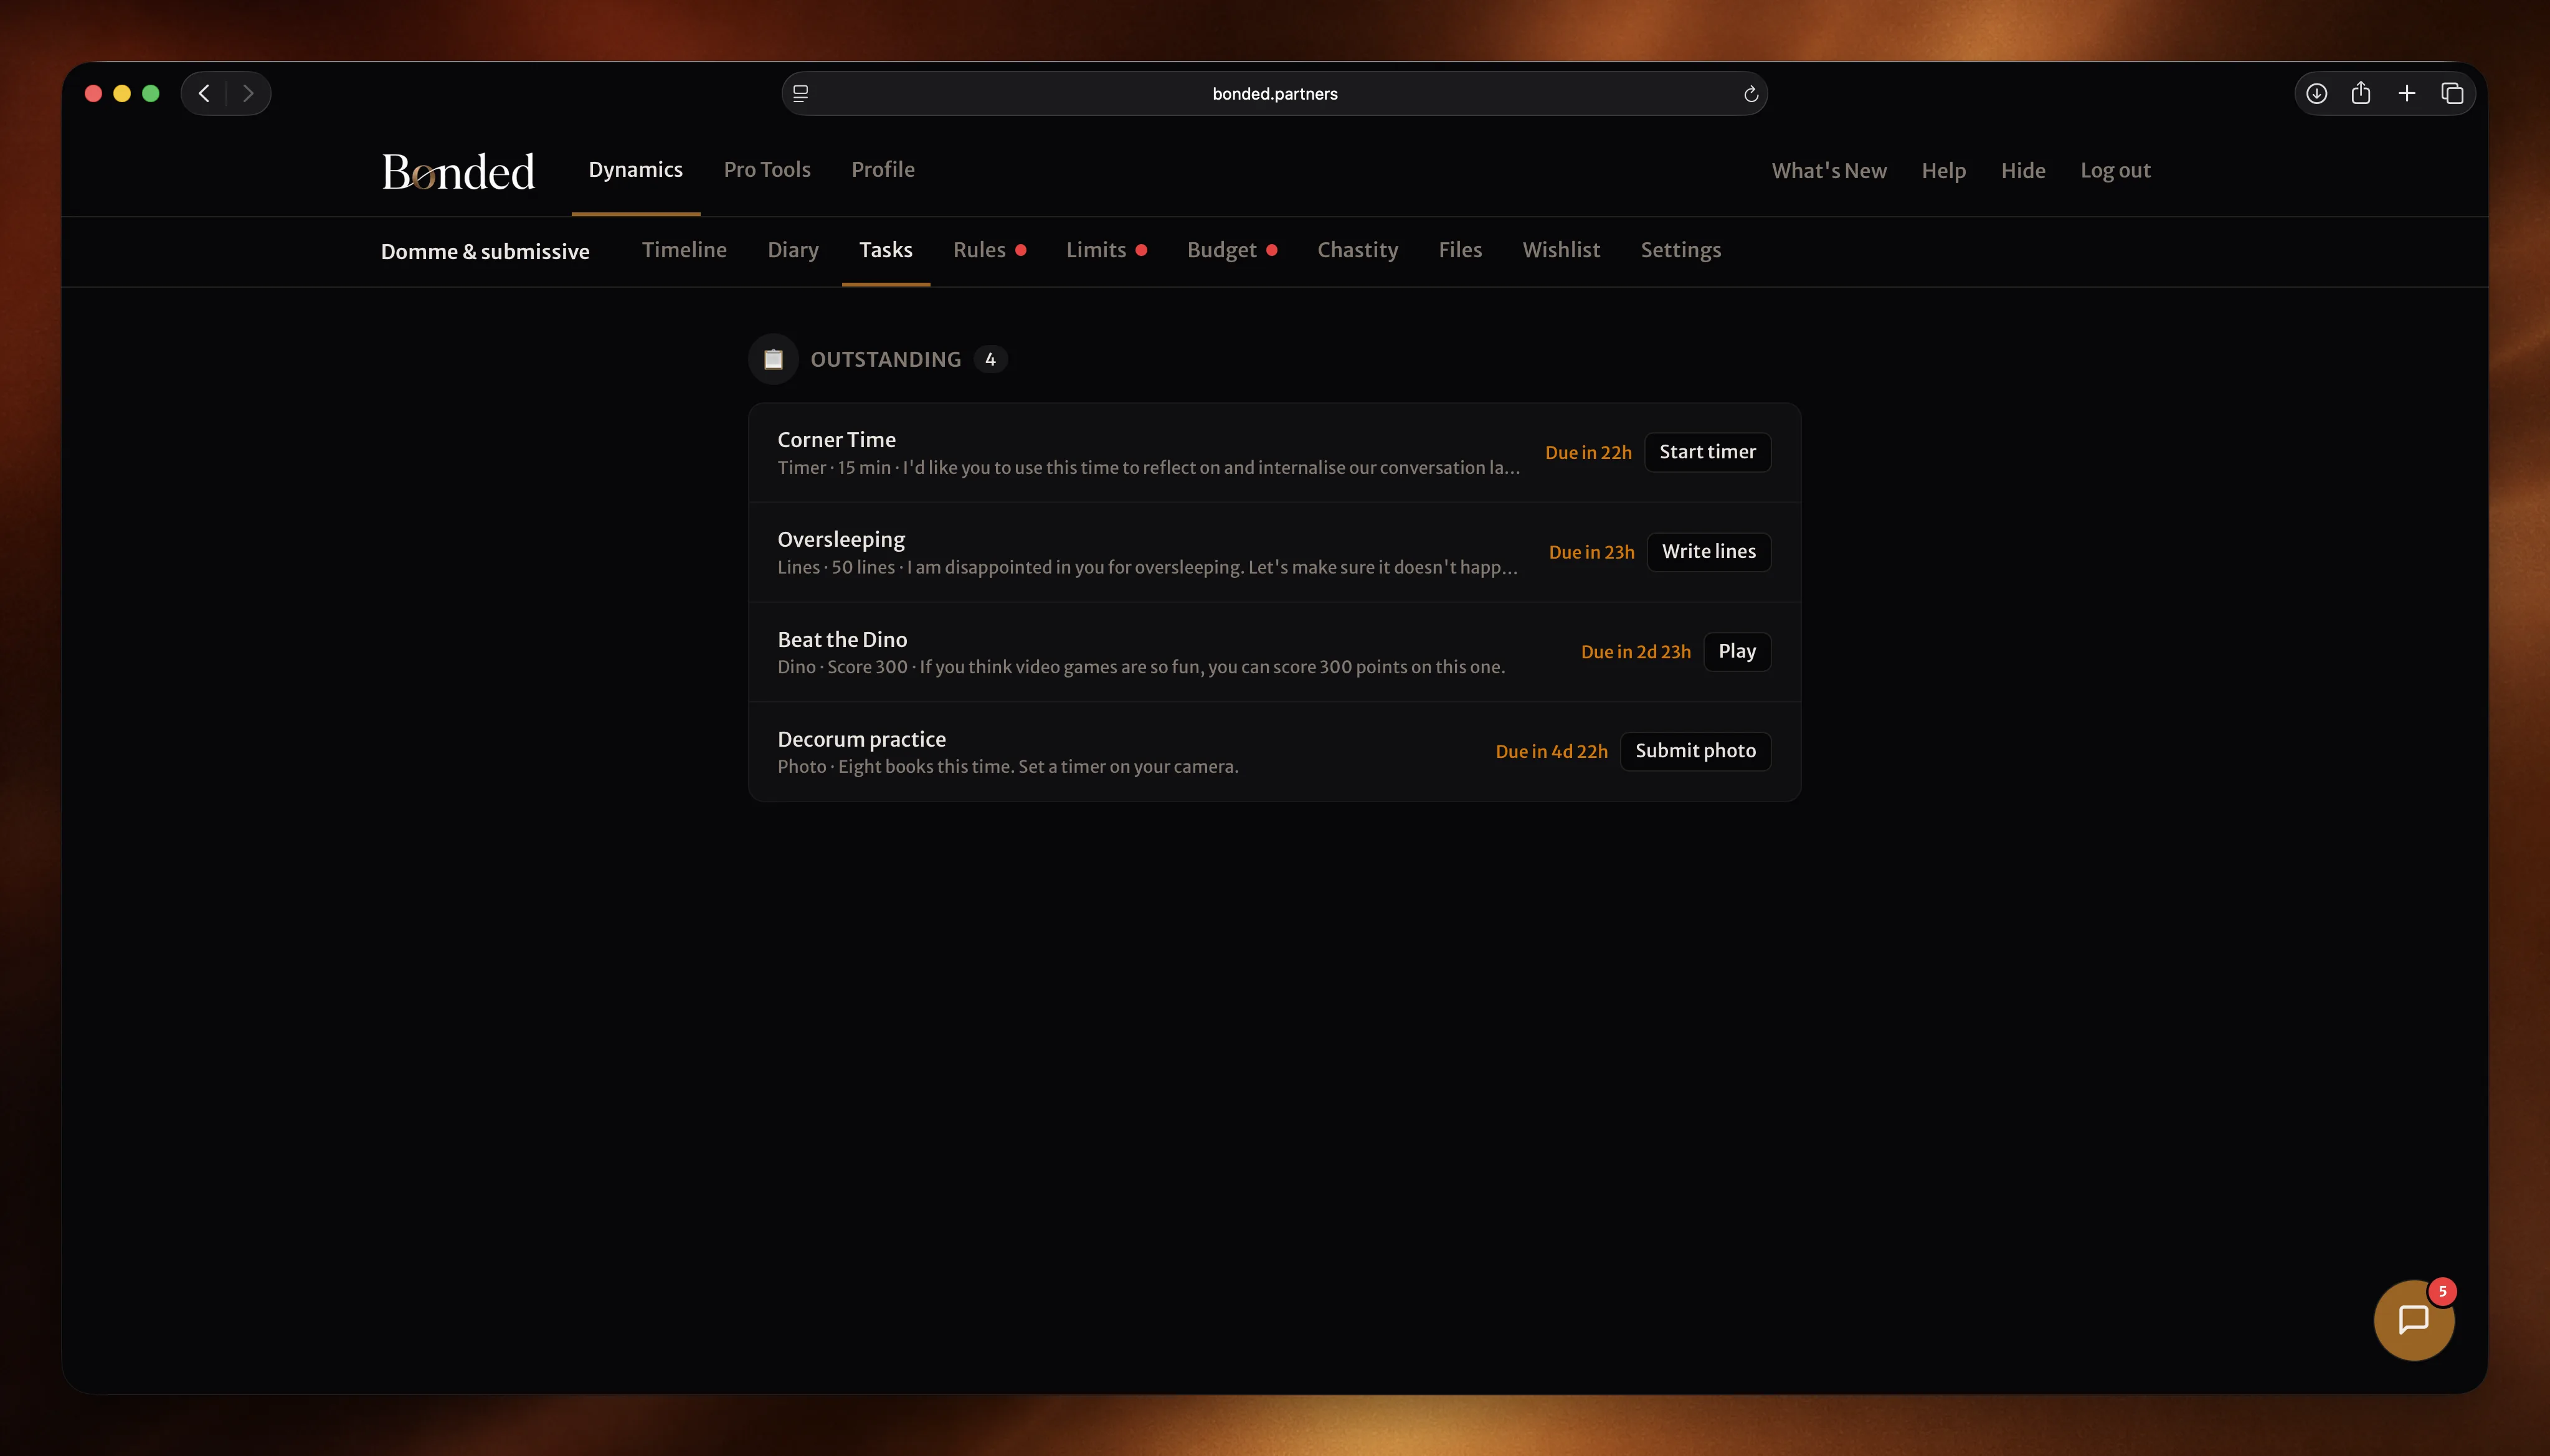
Task: Open a new browser tab with the plus icon
Action: 2407,93
